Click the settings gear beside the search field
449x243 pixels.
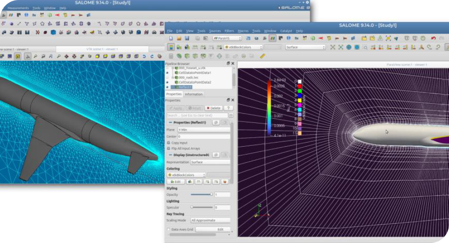(x=231, y=115)
